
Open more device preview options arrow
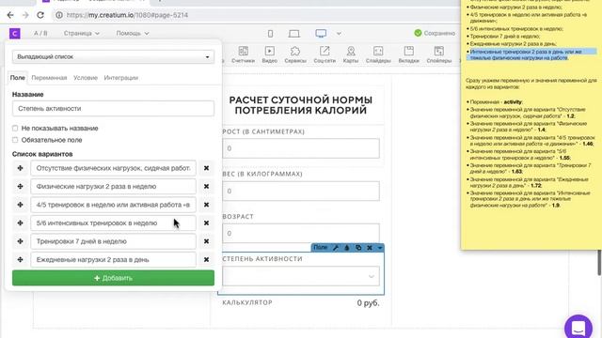point(339,34)
